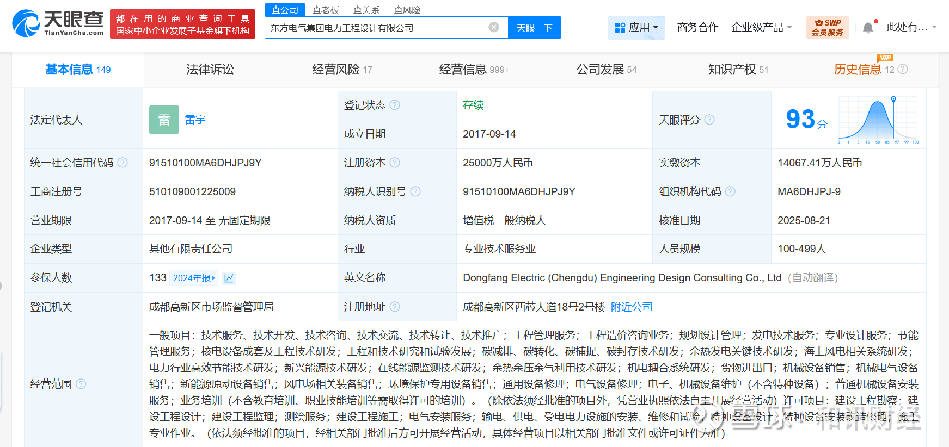This screenshot has height=447, width=949.
Task: Open the notification bell
Action: pos(868,27)
